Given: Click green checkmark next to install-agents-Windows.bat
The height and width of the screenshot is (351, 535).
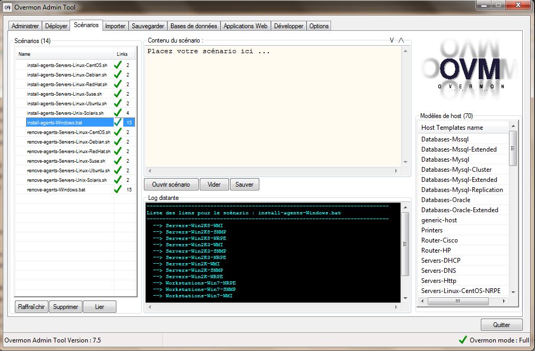Looking at the screenshot, I should [x=118, y=122].
